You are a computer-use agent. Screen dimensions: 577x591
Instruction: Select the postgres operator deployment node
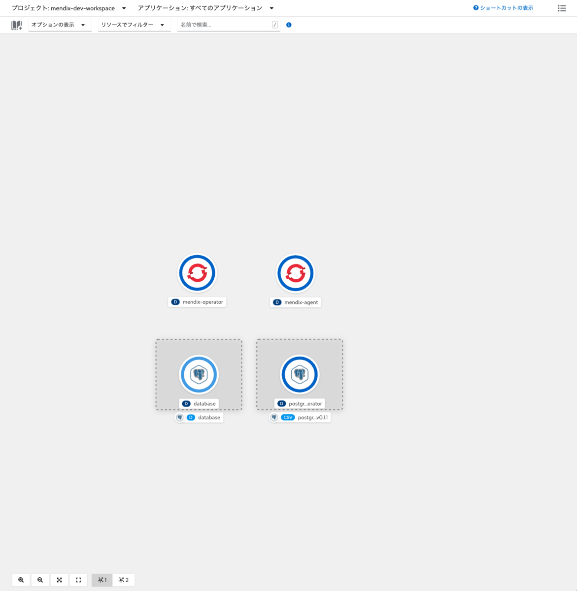(x=300, y=375)
